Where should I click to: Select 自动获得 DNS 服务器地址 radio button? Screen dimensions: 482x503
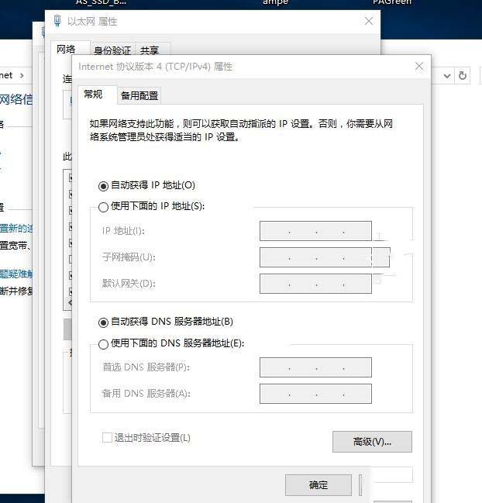click(x=103, y=322)
